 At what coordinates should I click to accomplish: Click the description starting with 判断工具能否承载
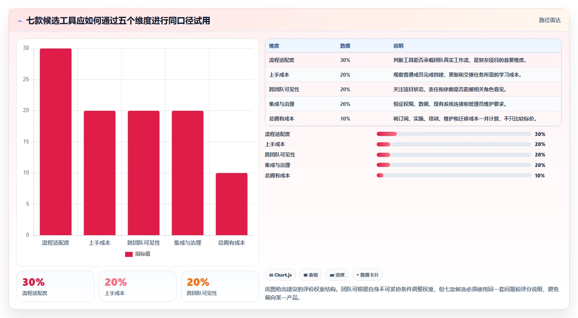(460, 60)
